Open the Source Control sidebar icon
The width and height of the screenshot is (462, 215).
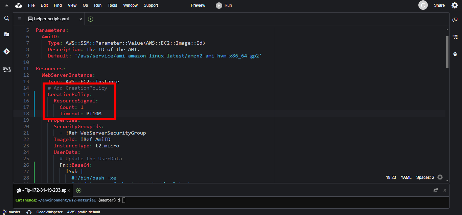point(6,51)
